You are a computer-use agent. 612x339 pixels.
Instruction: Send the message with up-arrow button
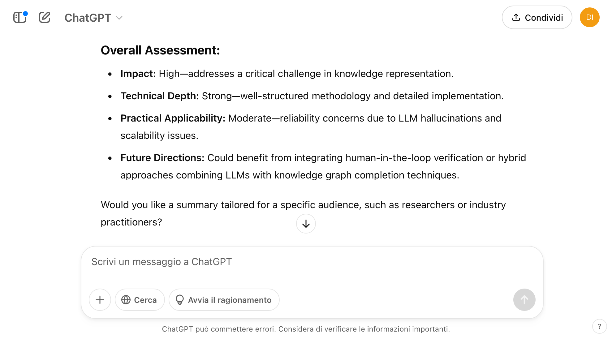coord(524,300)
